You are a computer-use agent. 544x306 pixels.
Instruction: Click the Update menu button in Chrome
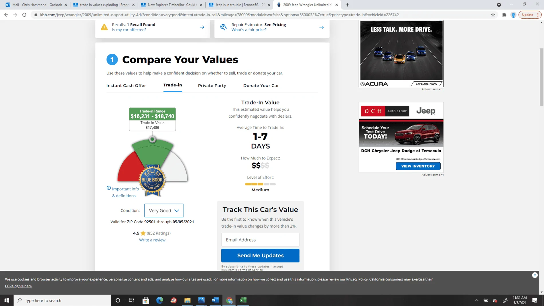(x=530, y=15)
